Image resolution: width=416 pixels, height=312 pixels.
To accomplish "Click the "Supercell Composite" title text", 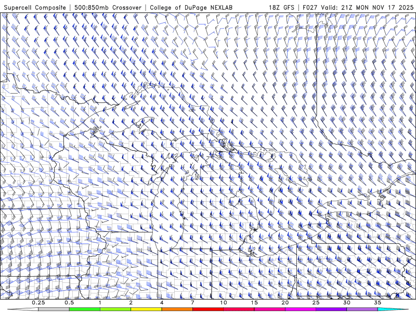I will pos(35,7).
